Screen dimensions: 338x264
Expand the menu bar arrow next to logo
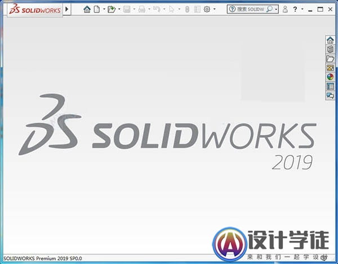coord(67,9)
